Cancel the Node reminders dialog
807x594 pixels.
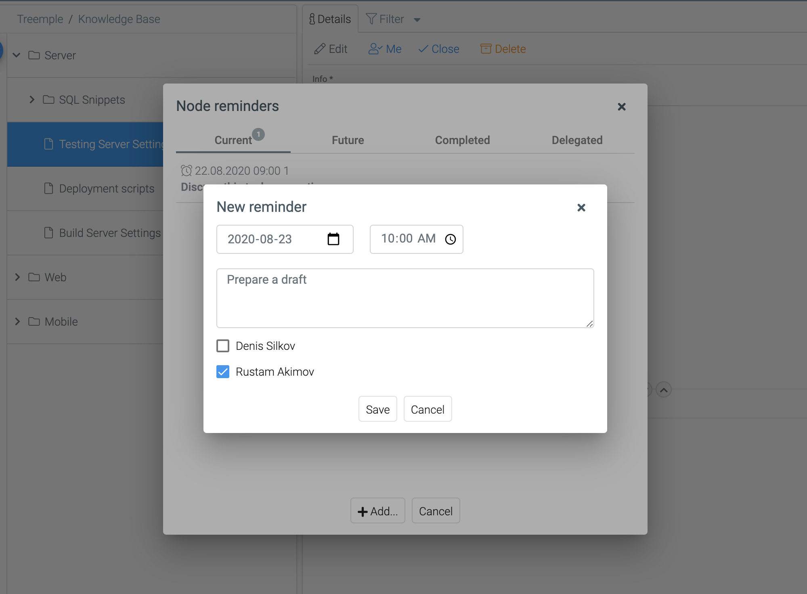(x=436, y=511)
